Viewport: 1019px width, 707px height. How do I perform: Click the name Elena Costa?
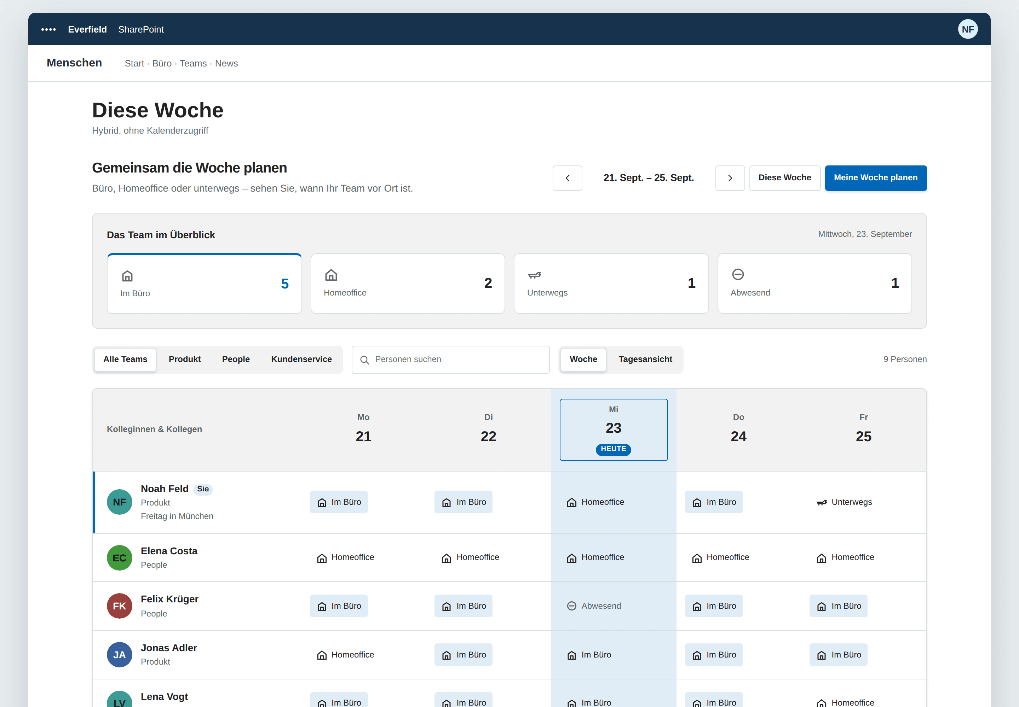[x=169, y=551]
